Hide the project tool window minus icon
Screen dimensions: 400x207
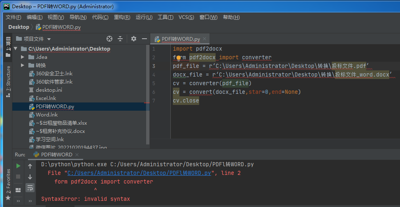pos(144,39)
